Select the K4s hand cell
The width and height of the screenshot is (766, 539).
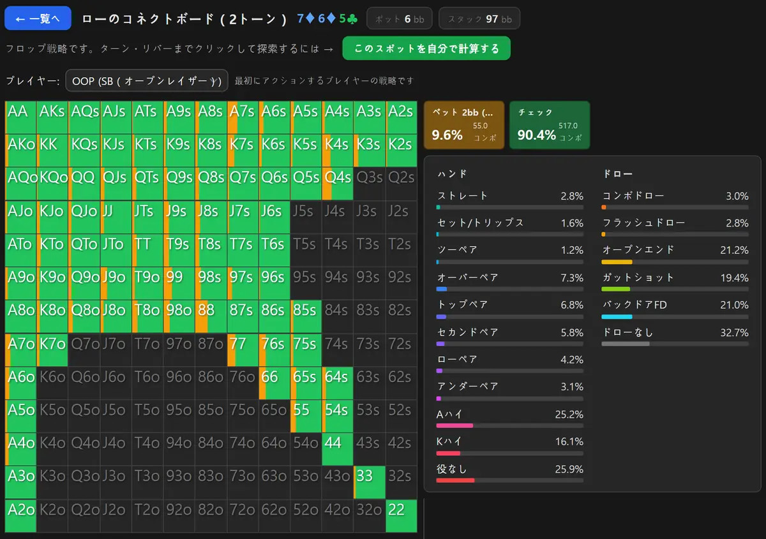click(338, 151)
